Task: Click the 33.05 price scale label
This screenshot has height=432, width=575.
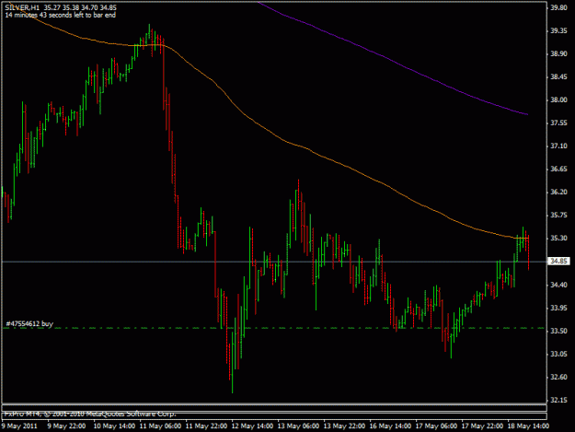Action: click(558, 355)
